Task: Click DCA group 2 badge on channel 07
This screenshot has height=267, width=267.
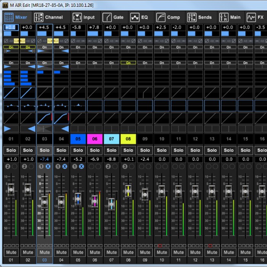Action: [108, 166]
